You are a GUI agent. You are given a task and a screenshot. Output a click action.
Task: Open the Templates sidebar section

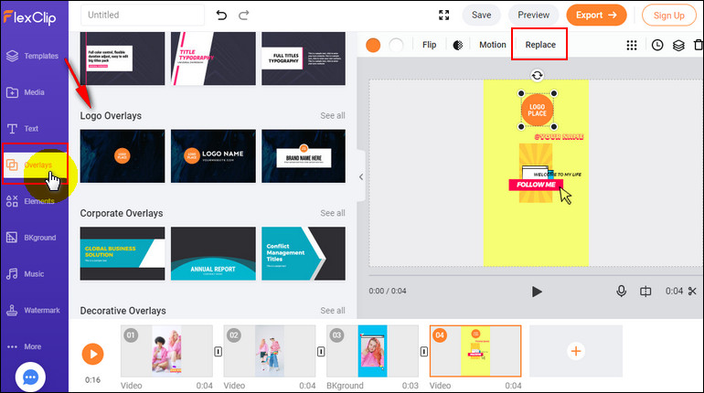pos(32,56)
